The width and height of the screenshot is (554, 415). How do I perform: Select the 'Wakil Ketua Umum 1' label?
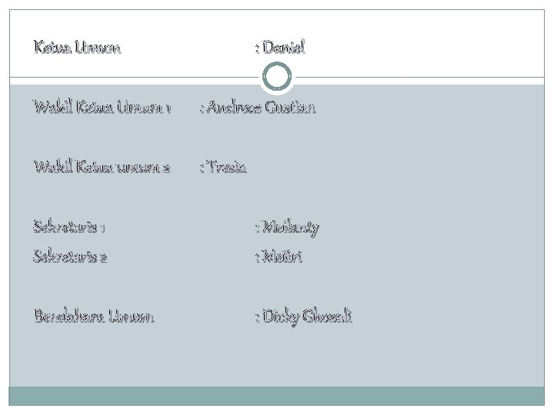point(102,107)
